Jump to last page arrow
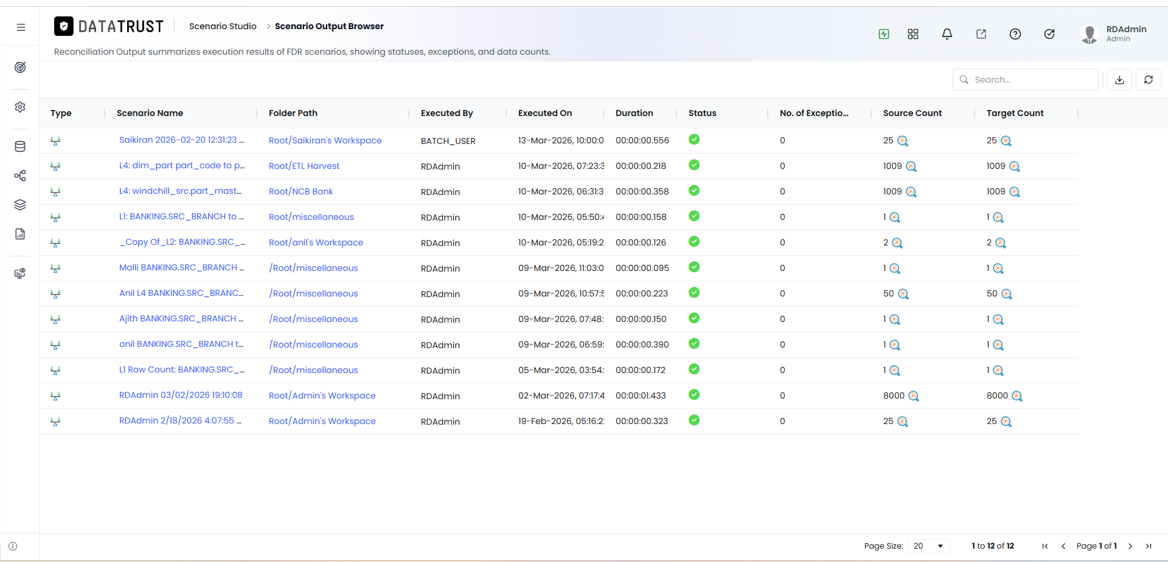Image resolution: width=1168 pixels, height=562 pixels. point(1149,546)
